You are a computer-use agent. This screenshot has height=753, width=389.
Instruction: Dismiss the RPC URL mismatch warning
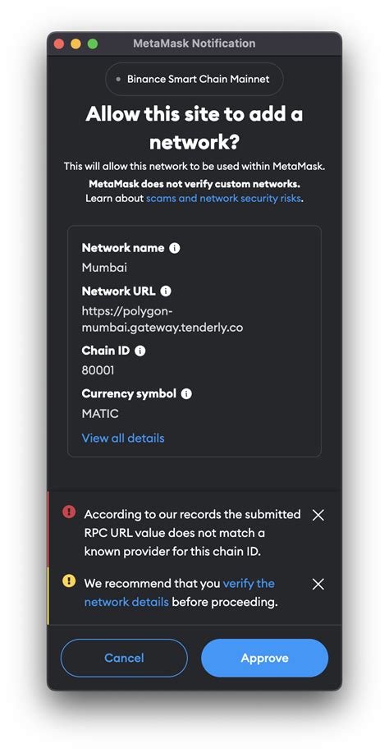tap(318, 516)
